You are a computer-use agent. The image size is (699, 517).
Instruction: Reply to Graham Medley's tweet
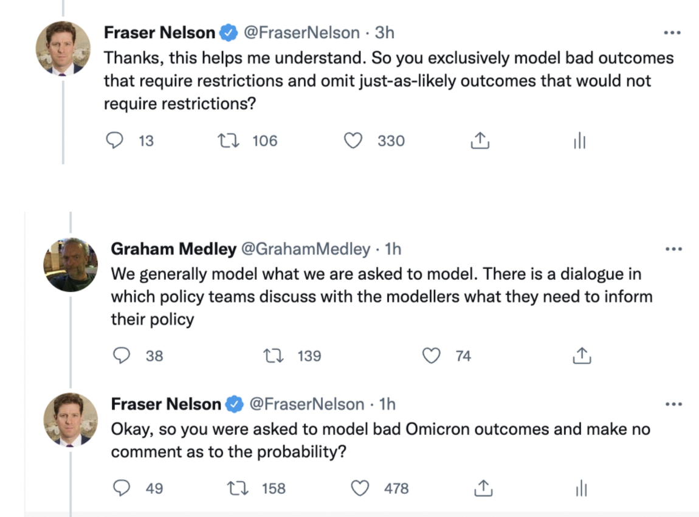(123, 356)
